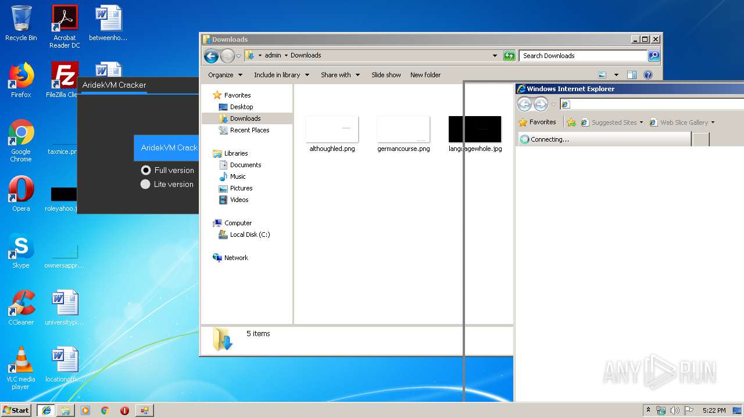Launch Acrobat Reader DC shortcut

point(65,26)
